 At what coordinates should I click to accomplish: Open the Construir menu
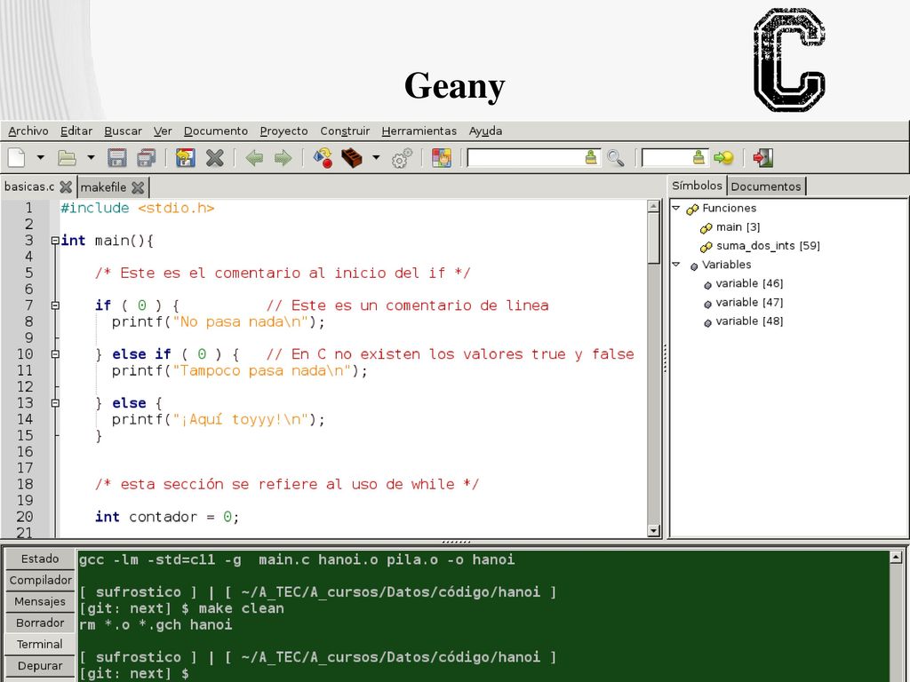[345, 131]
